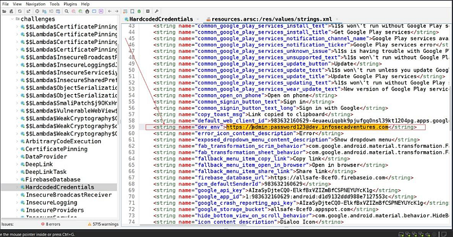Click line number 59 in the gutter
This screenshot has height=237, width=453.
click(x=131, y=127)
